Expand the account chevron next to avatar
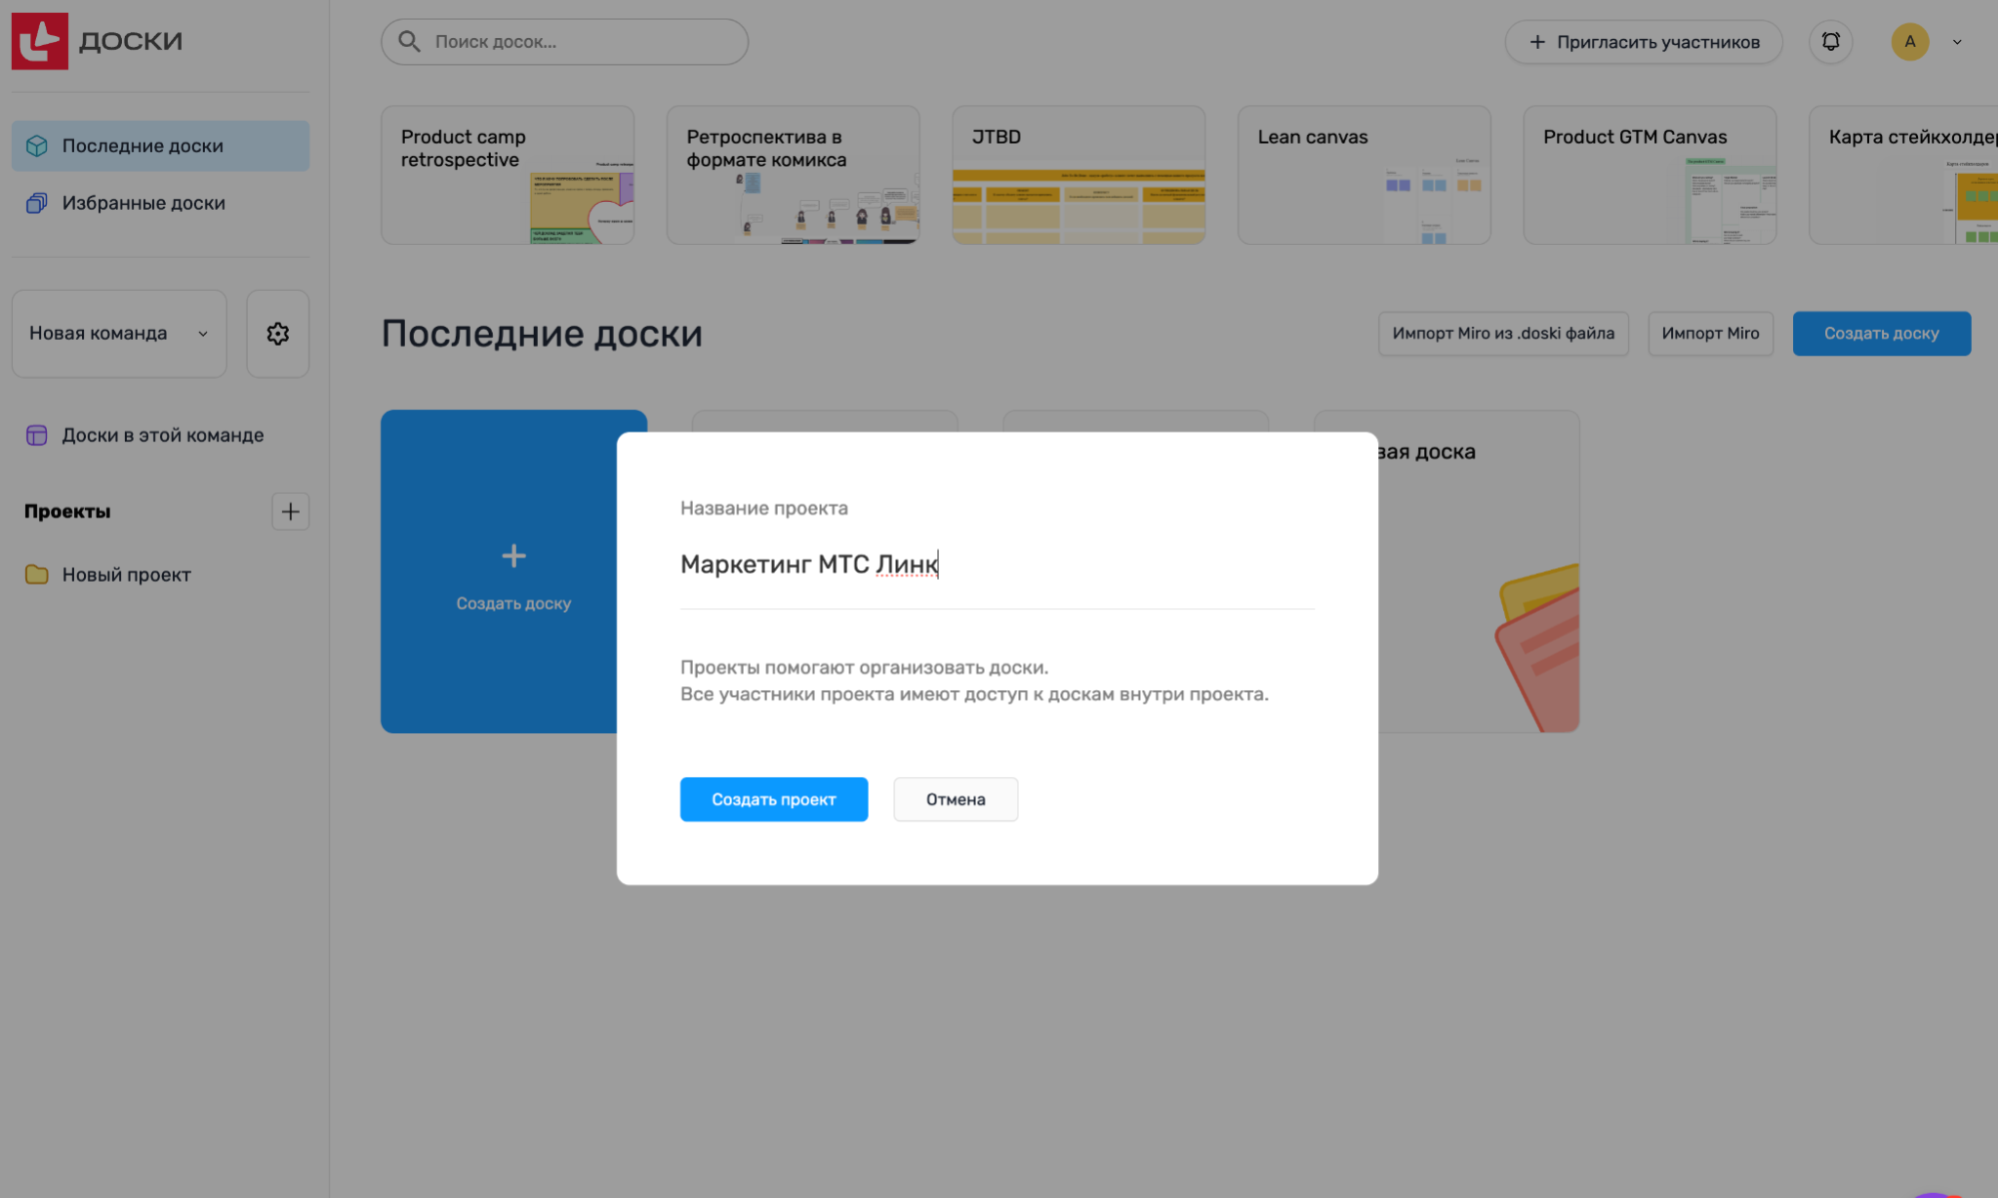This screenshot has height=1198, width=1998. point(1957,42)
